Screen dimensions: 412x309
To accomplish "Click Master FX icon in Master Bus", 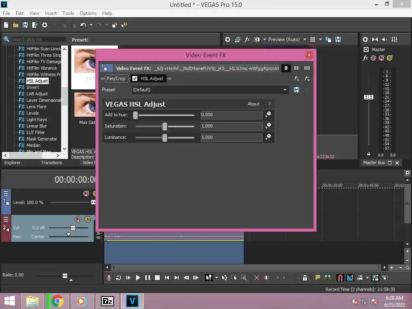I will click(x=365, y=58).
